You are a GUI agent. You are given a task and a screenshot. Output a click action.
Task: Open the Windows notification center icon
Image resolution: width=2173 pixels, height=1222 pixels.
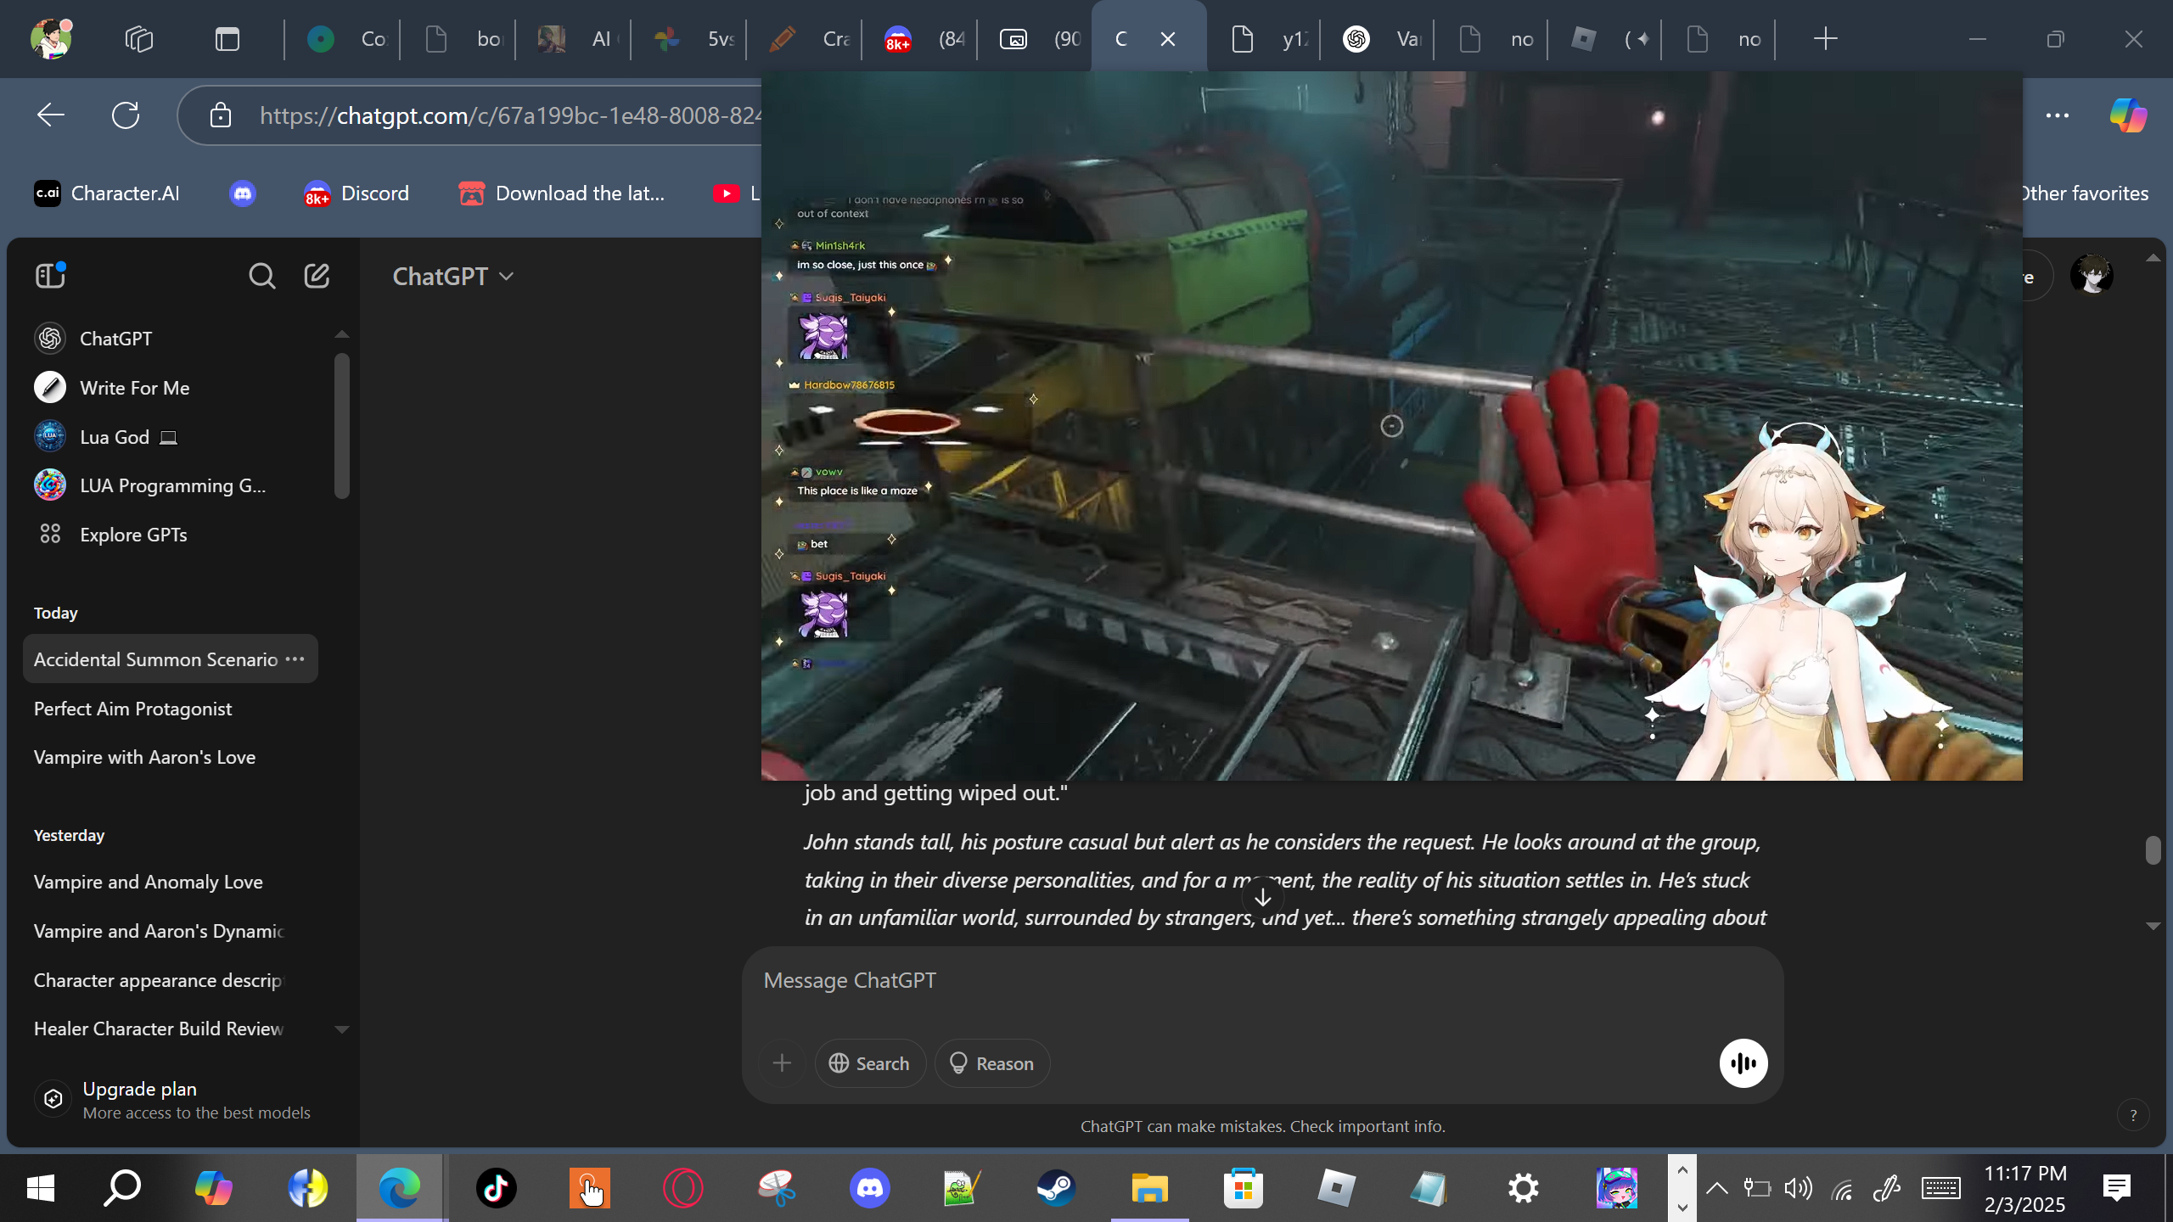coord(2117,1188)
